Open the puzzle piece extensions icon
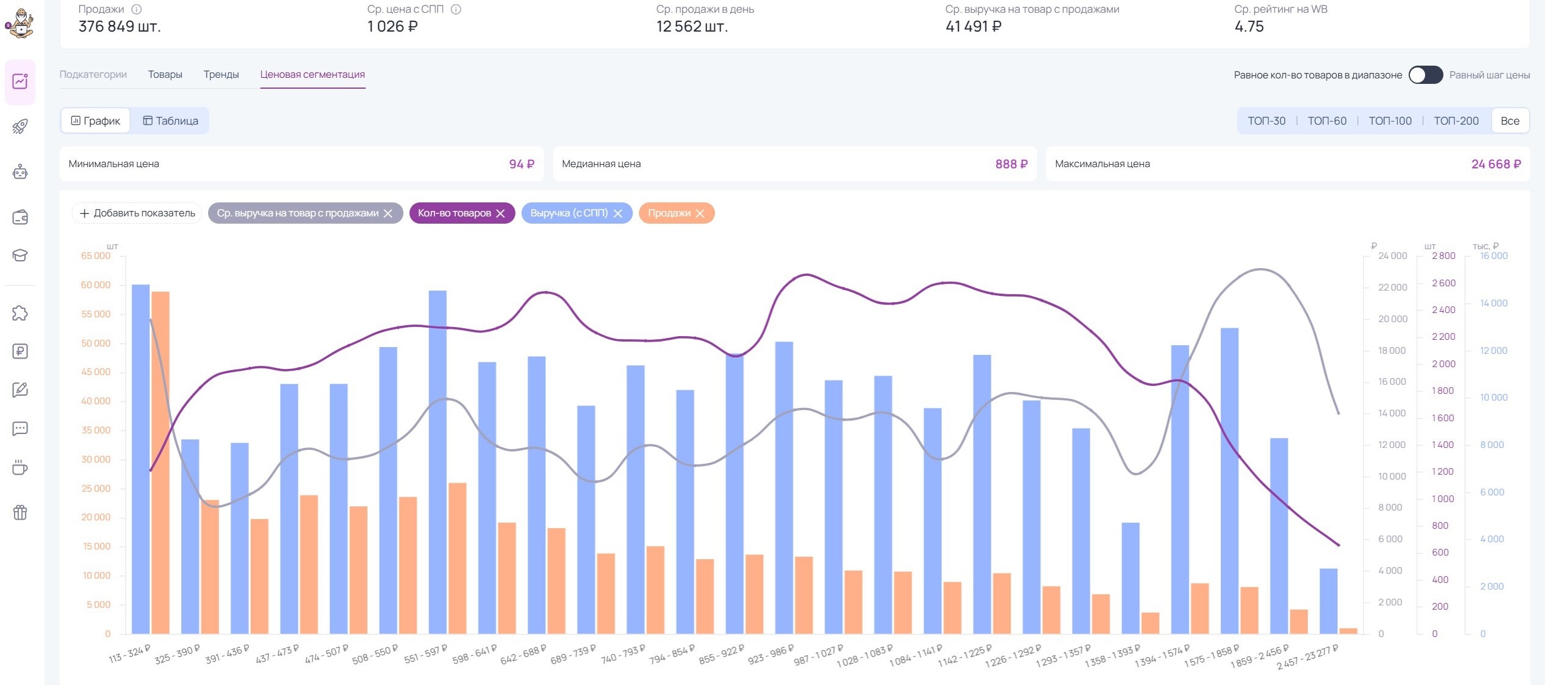 coord(20,313)
